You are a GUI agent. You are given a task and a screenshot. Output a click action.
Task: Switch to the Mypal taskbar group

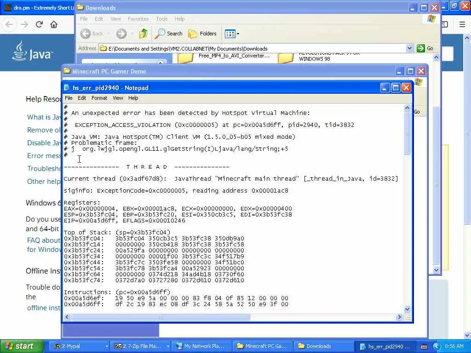point(79,346)
